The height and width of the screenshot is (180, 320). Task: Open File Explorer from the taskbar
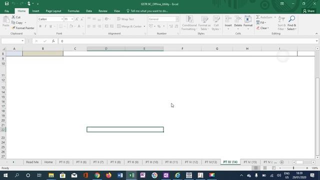(x=51, y=175)
